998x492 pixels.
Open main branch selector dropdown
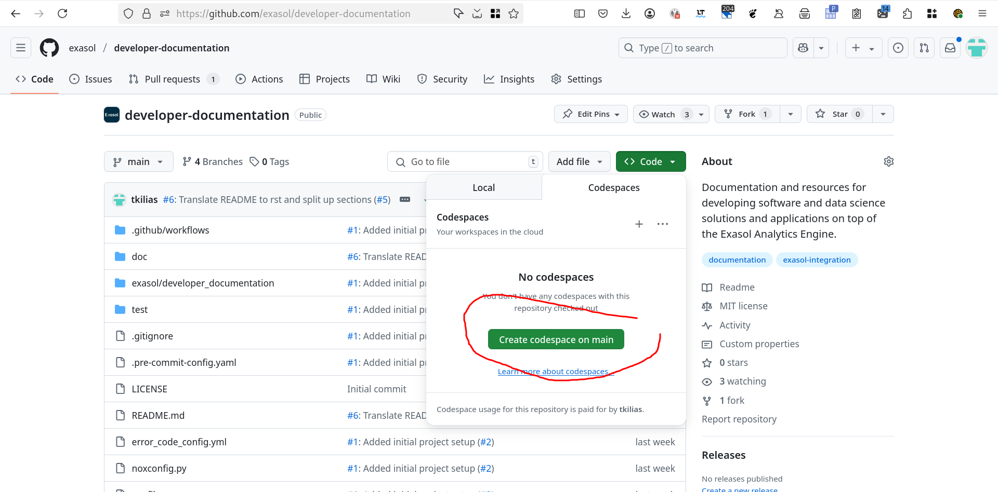coord(139,161)
